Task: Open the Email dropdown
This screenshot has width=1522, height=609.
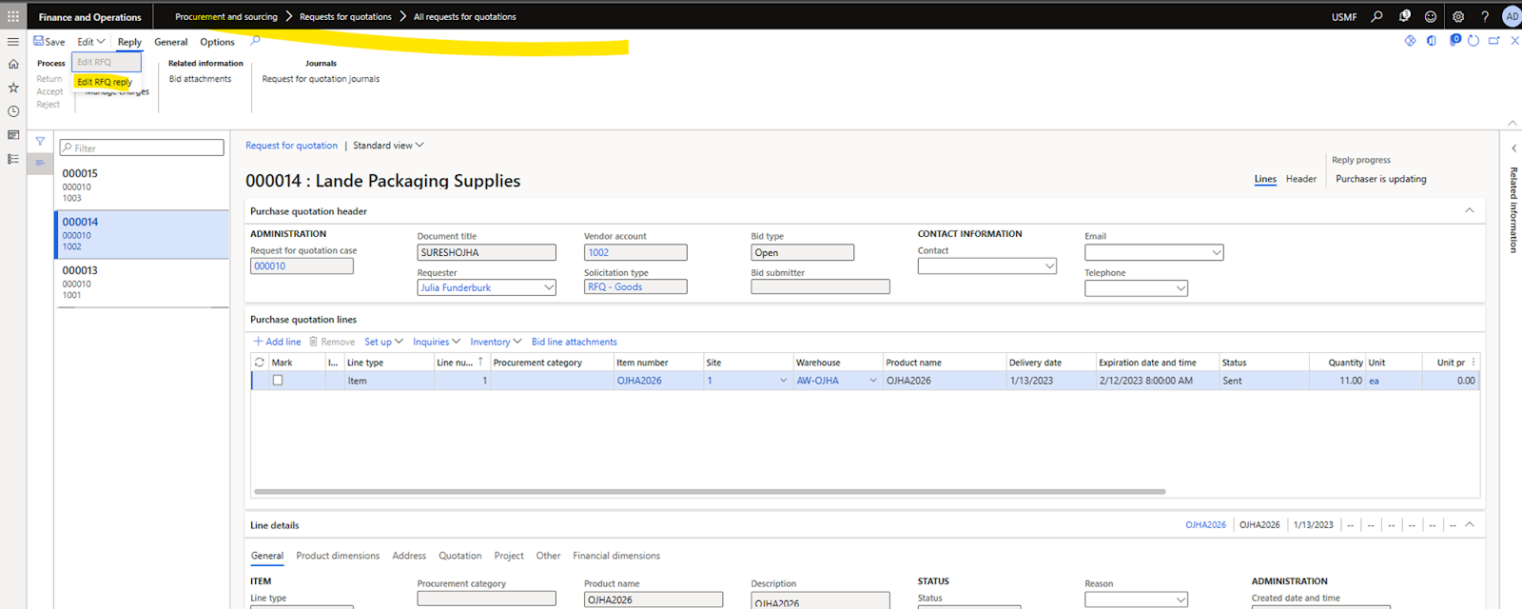Action: [1217, 252]
